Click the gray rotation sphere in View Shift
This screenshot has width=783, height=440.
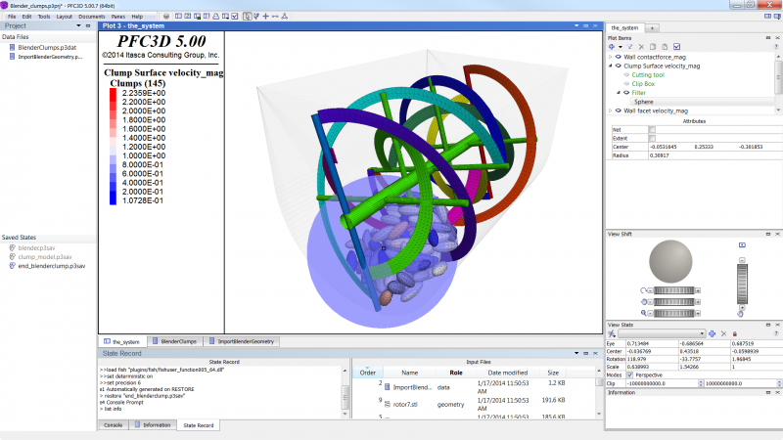click(670, 261)
